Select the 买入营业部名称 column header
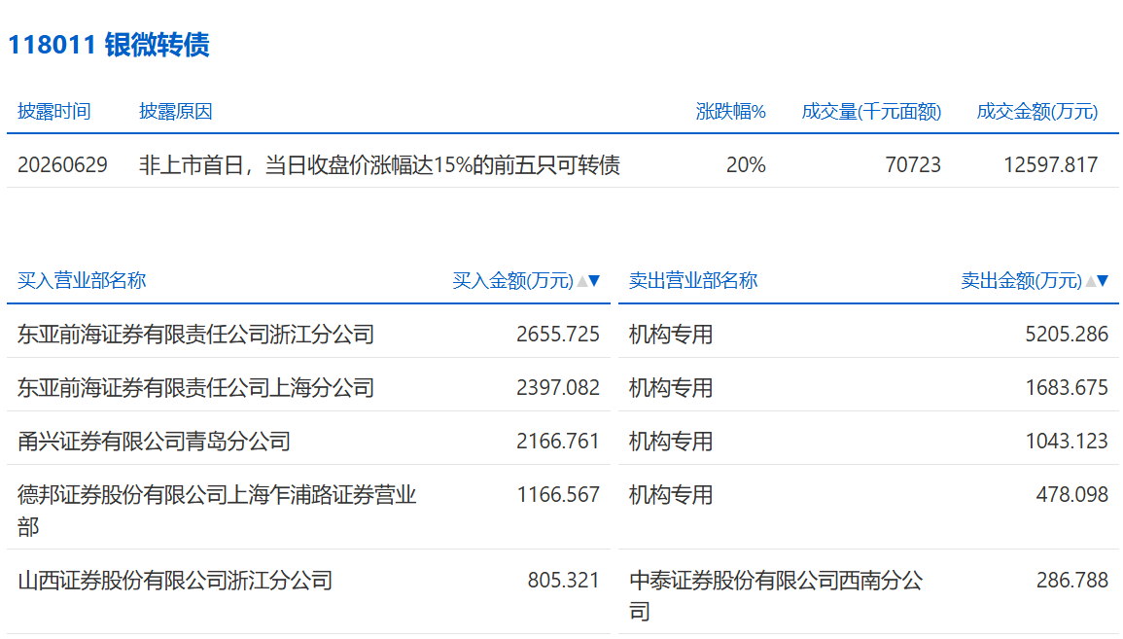Image resolution: width=1123 pixels, height=639 pixels. pyautogui.click(x=82, y=281)
